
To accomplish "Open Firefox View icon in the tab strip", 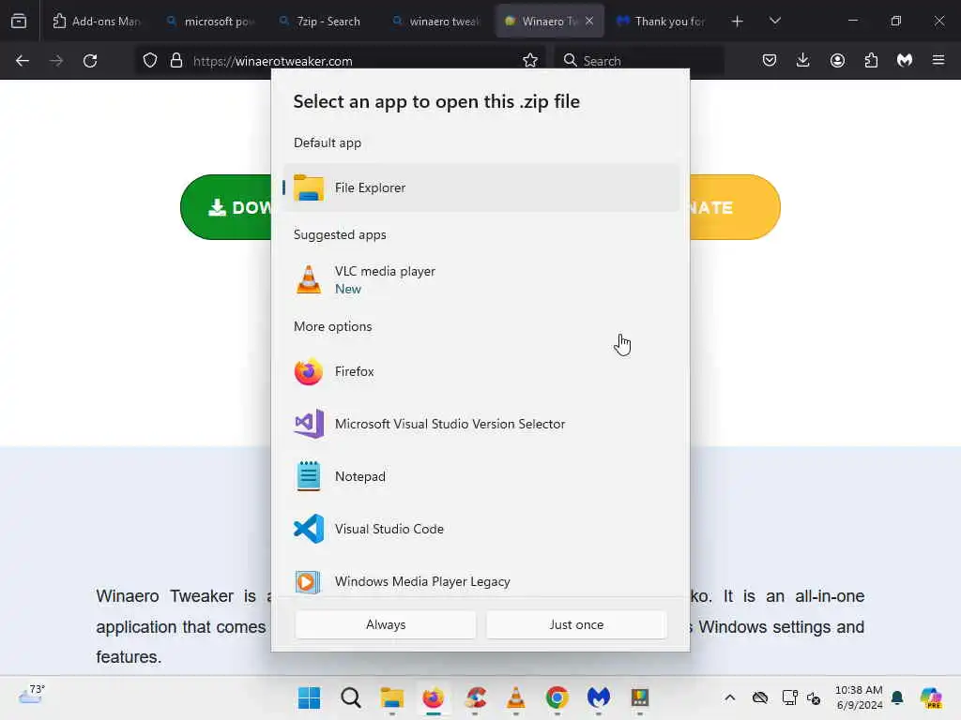I will click(19, 21).
